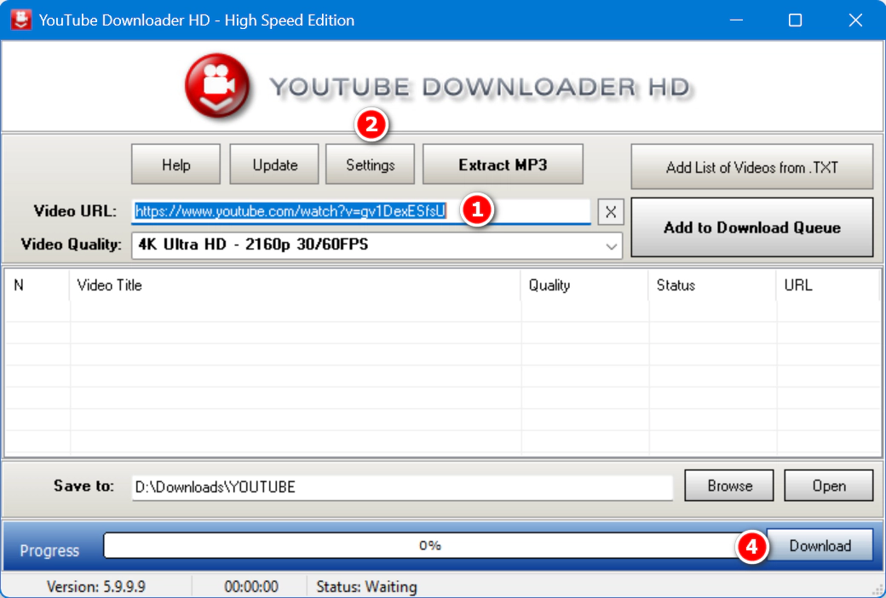Open the Help button
Viewport: 886px width, 598px height.
[x=175, y=164]
